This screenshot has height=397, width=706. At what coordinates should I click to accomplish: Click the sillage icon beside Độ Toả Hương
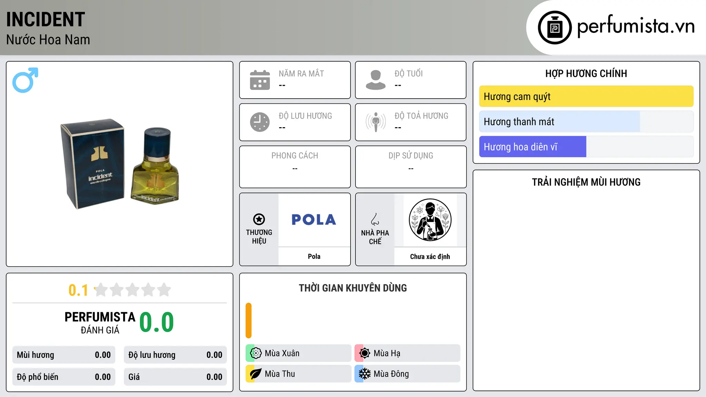click(376, 122)
